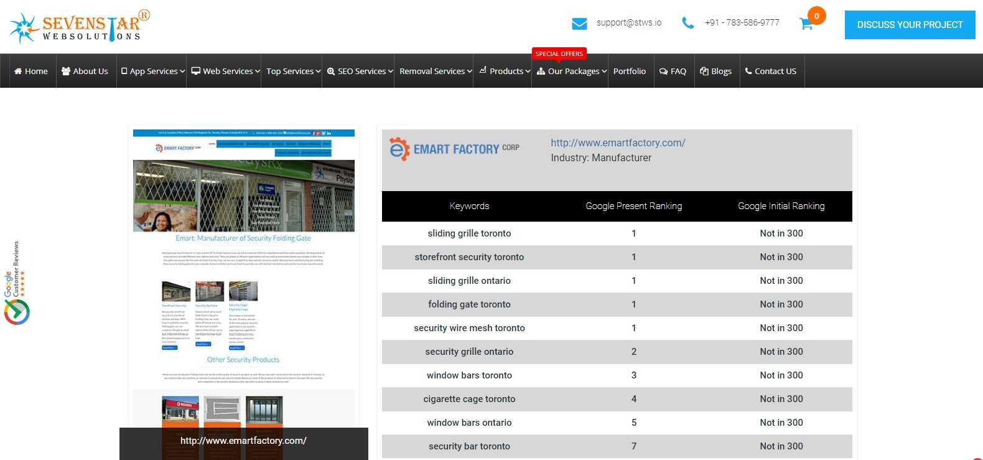Select the 'window bars toronto' keyword

(x=469, y=375)
